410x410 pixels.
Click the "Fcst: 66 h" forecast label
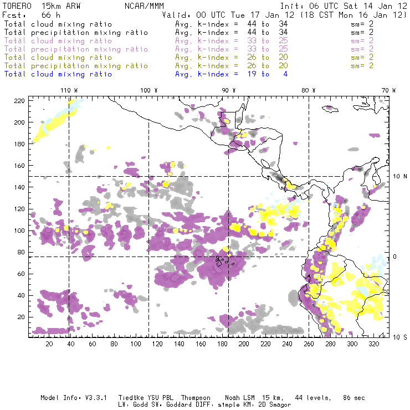click(31, 15)
